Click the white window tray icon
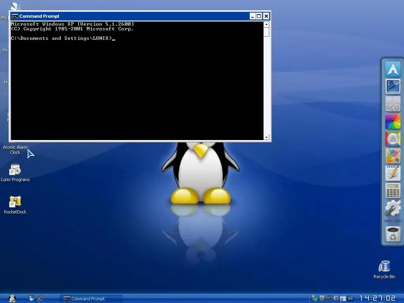The width and height of the screenshot is (404, 303). 343,299
